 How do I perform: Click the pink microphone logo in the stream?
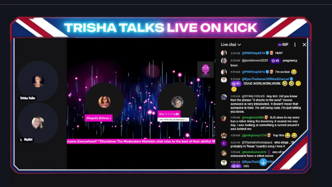pyautogui.click(x=205, y=69)
